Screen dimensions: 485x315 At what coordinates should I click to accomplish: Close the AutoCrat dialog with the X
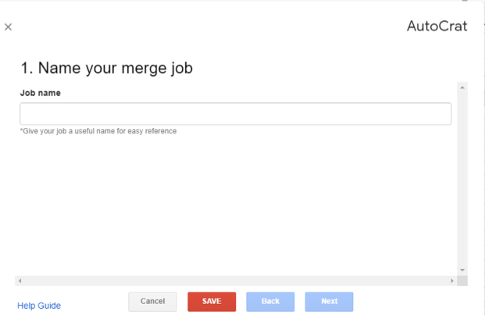click(x=8, y=27)
